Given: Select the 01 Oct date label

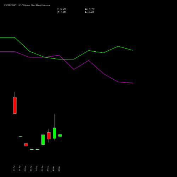Looking at the screenshot, I should pyautogui.click(x=53, y=169).
